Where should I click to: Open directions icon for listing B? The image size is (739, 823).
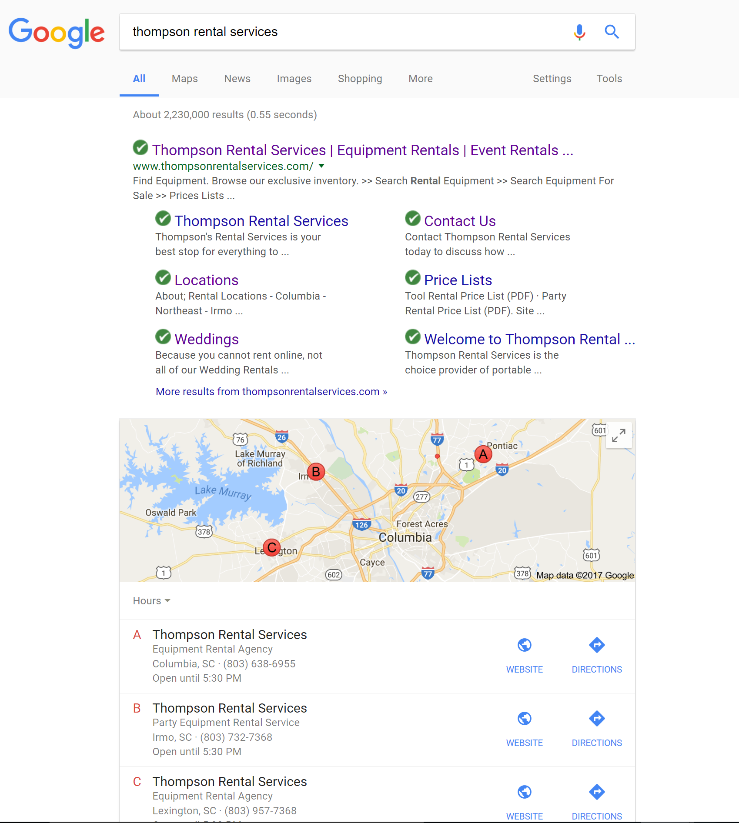click(597, 719)
